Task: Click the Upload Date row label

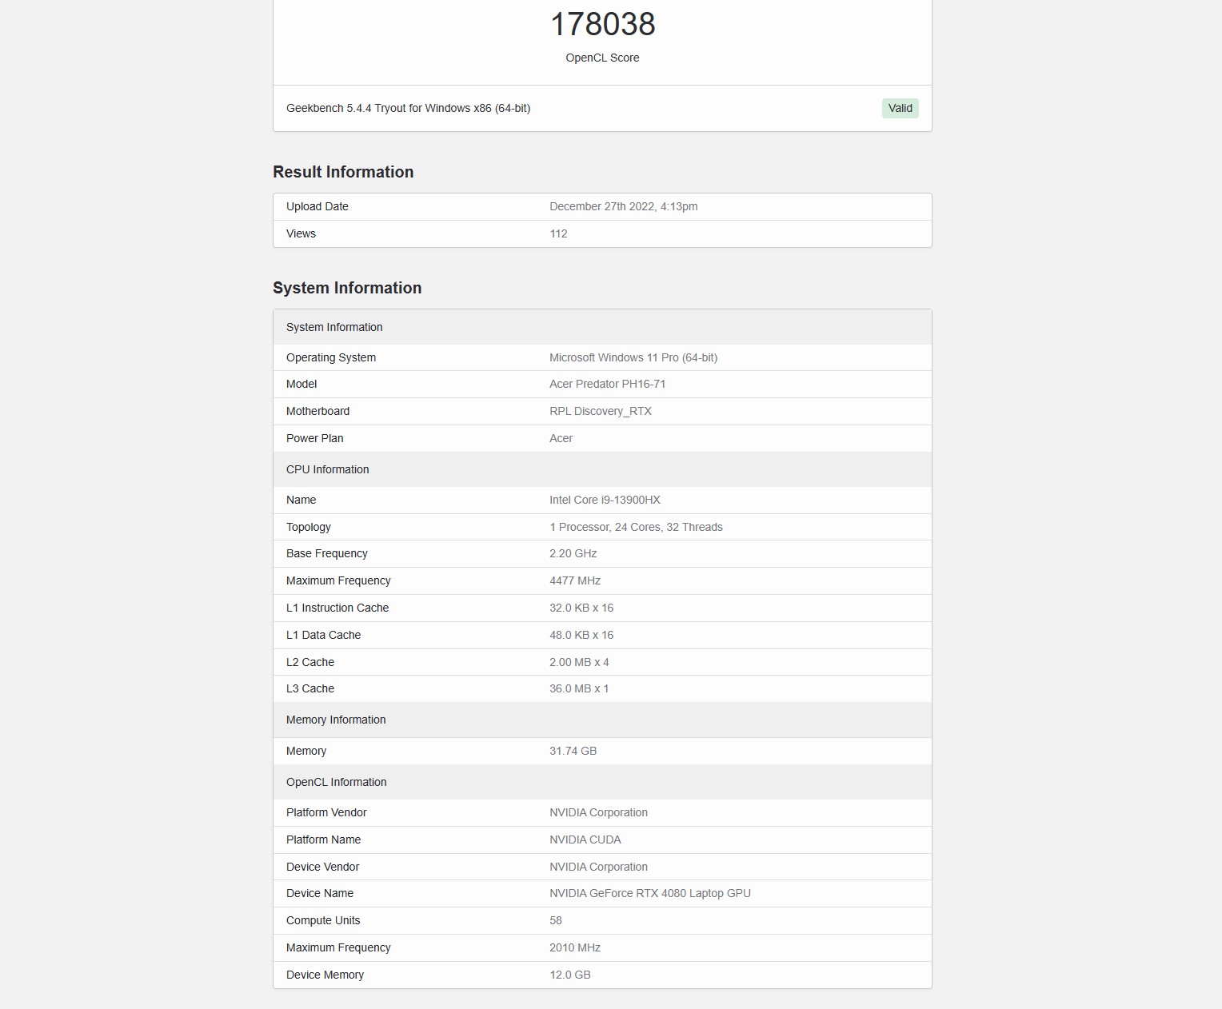Action: click(317, 206)
